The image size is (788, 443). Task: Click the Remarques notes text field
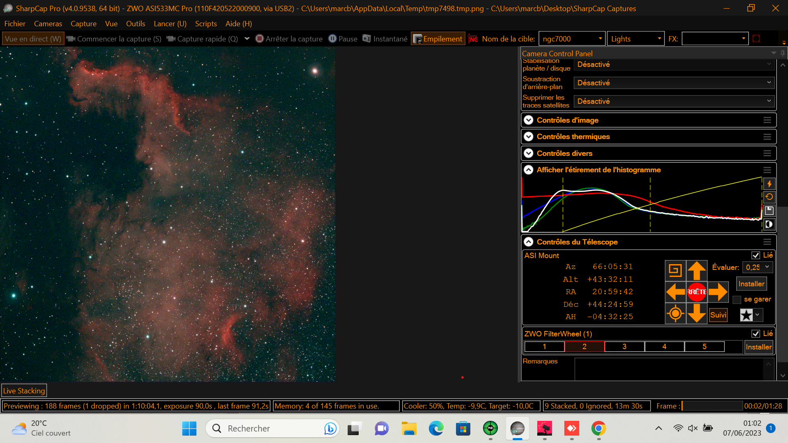click(x=669, y=369)
